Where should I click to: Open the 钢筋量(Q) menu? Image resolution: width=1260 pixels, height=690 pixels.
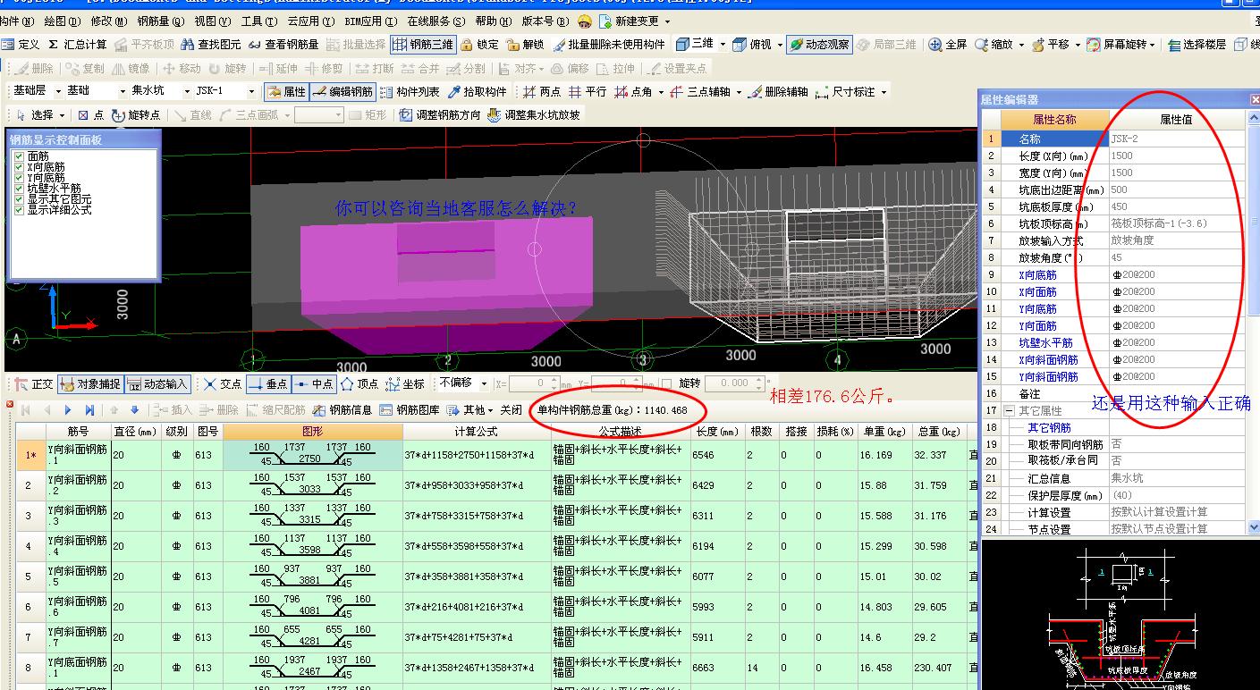[x=161, y=21]
